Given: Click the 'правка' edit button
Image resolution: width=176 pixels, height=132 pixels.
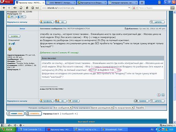Looking at the screenshot, I should [x=141, y=101].
